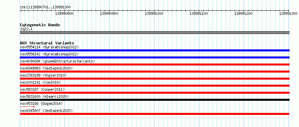This screenshot has width=299, height=127.
Task: Click the nsv5554214 (ByrskaBishop2022) label
Action: click(49, 47)
